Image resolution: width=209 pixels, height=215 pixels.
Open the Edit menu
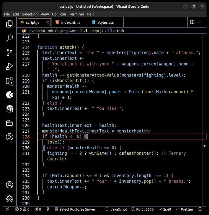(16, 14)
